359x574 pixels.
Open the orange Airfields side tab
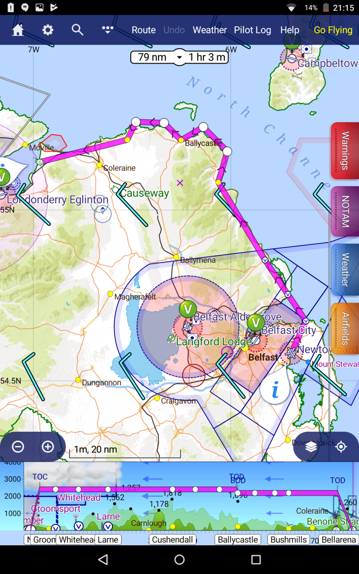point(345,329)
